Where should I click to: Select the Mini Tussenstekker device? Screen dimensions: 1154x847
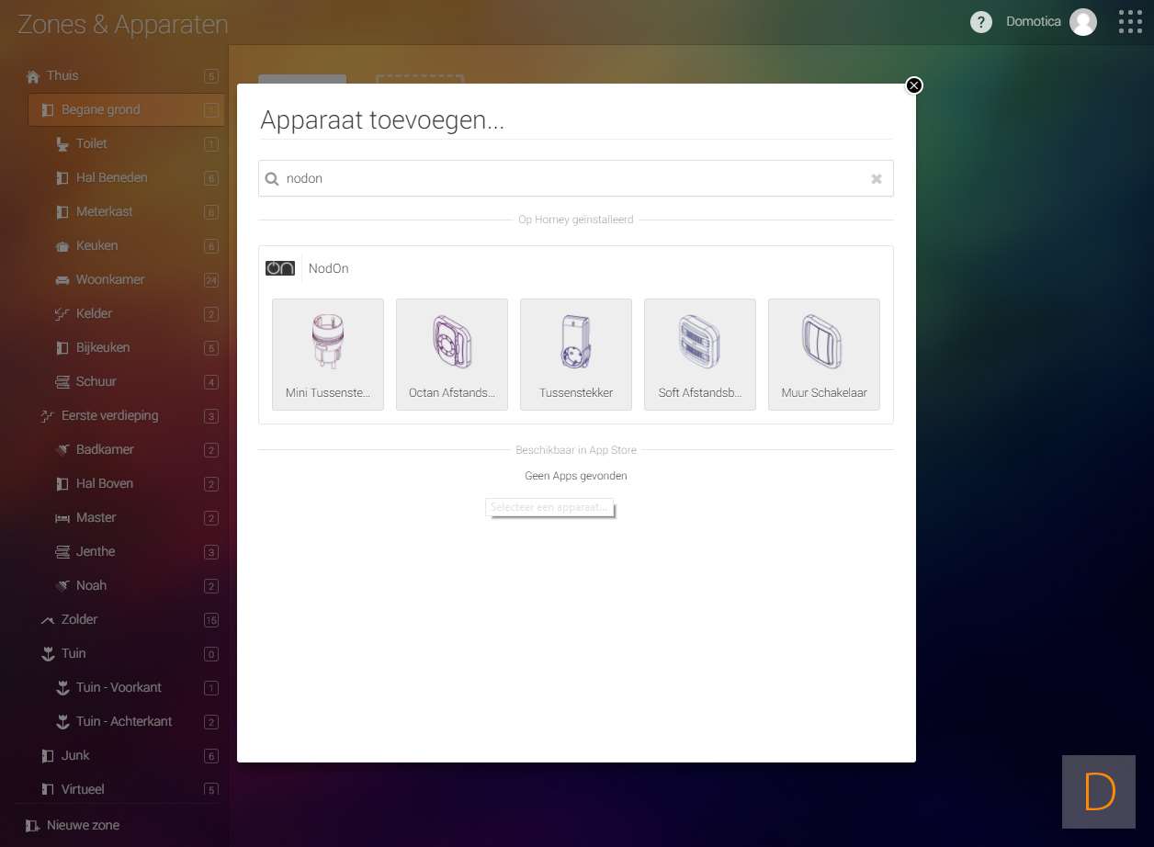pyautogui.click(x=328, y=354)
